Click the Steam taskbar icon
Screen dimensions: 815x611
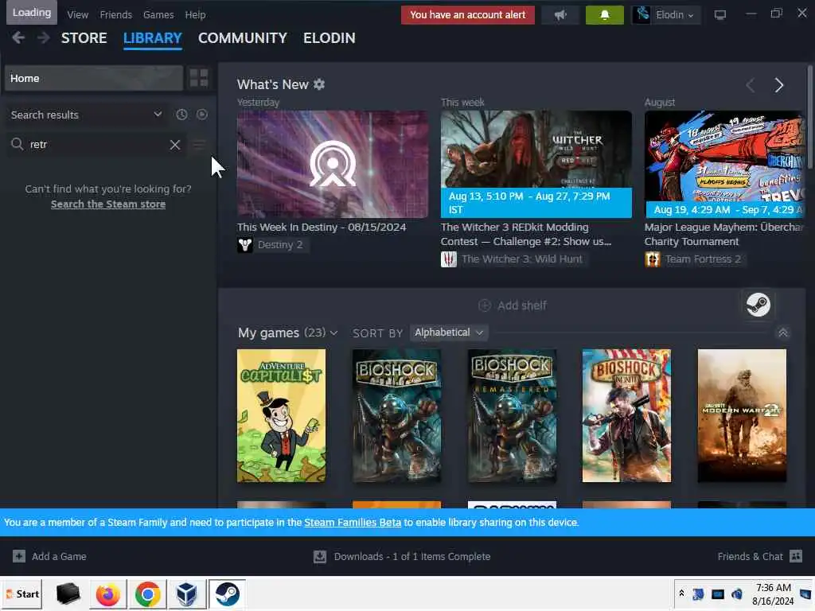[227, 593]
